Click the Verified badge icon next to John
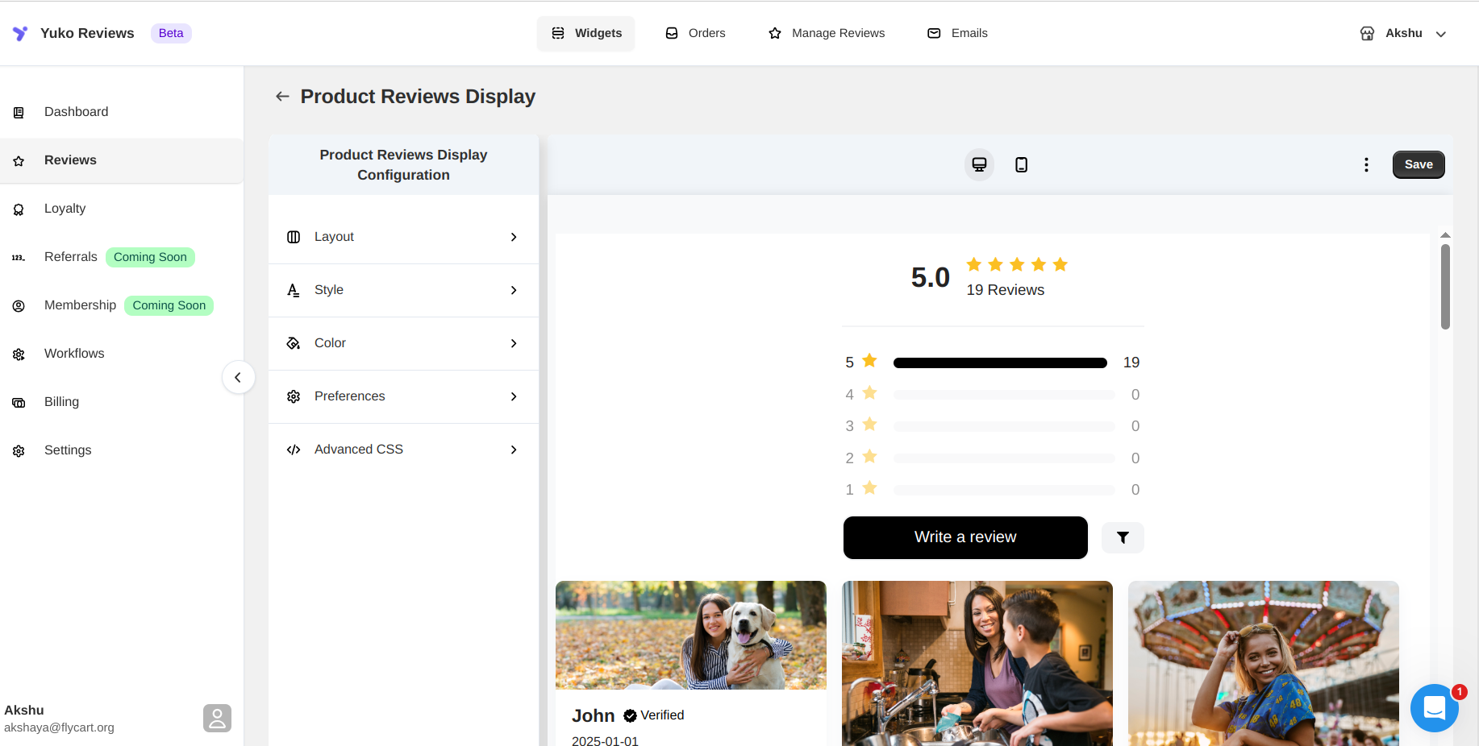The height and width of the screenshot is (746, 1479). pyautogui.click(x=631, y=715)
